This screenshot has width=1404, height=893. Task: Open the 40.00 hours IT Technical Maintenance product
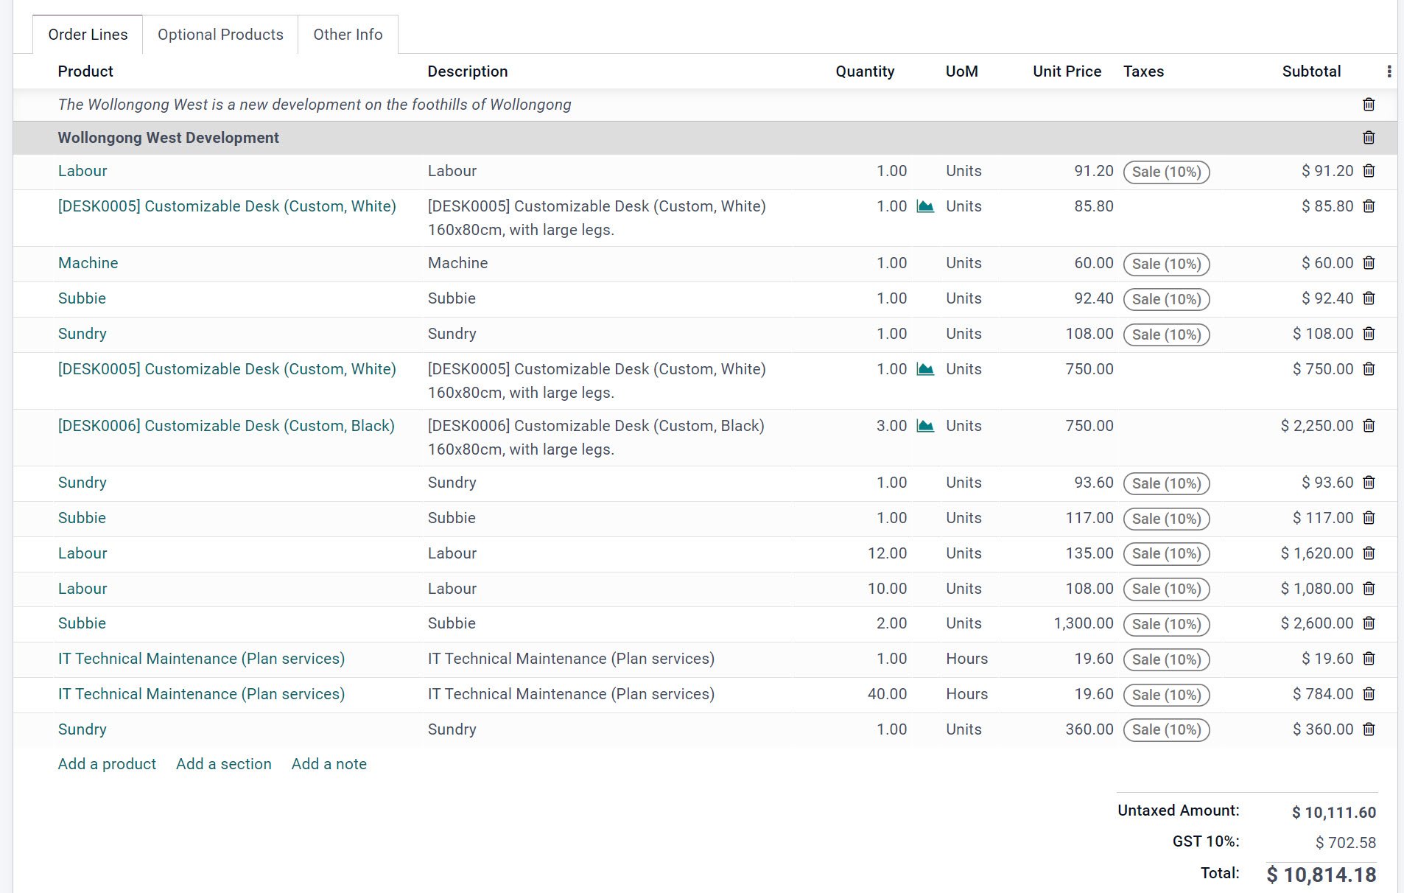(201, 694)
